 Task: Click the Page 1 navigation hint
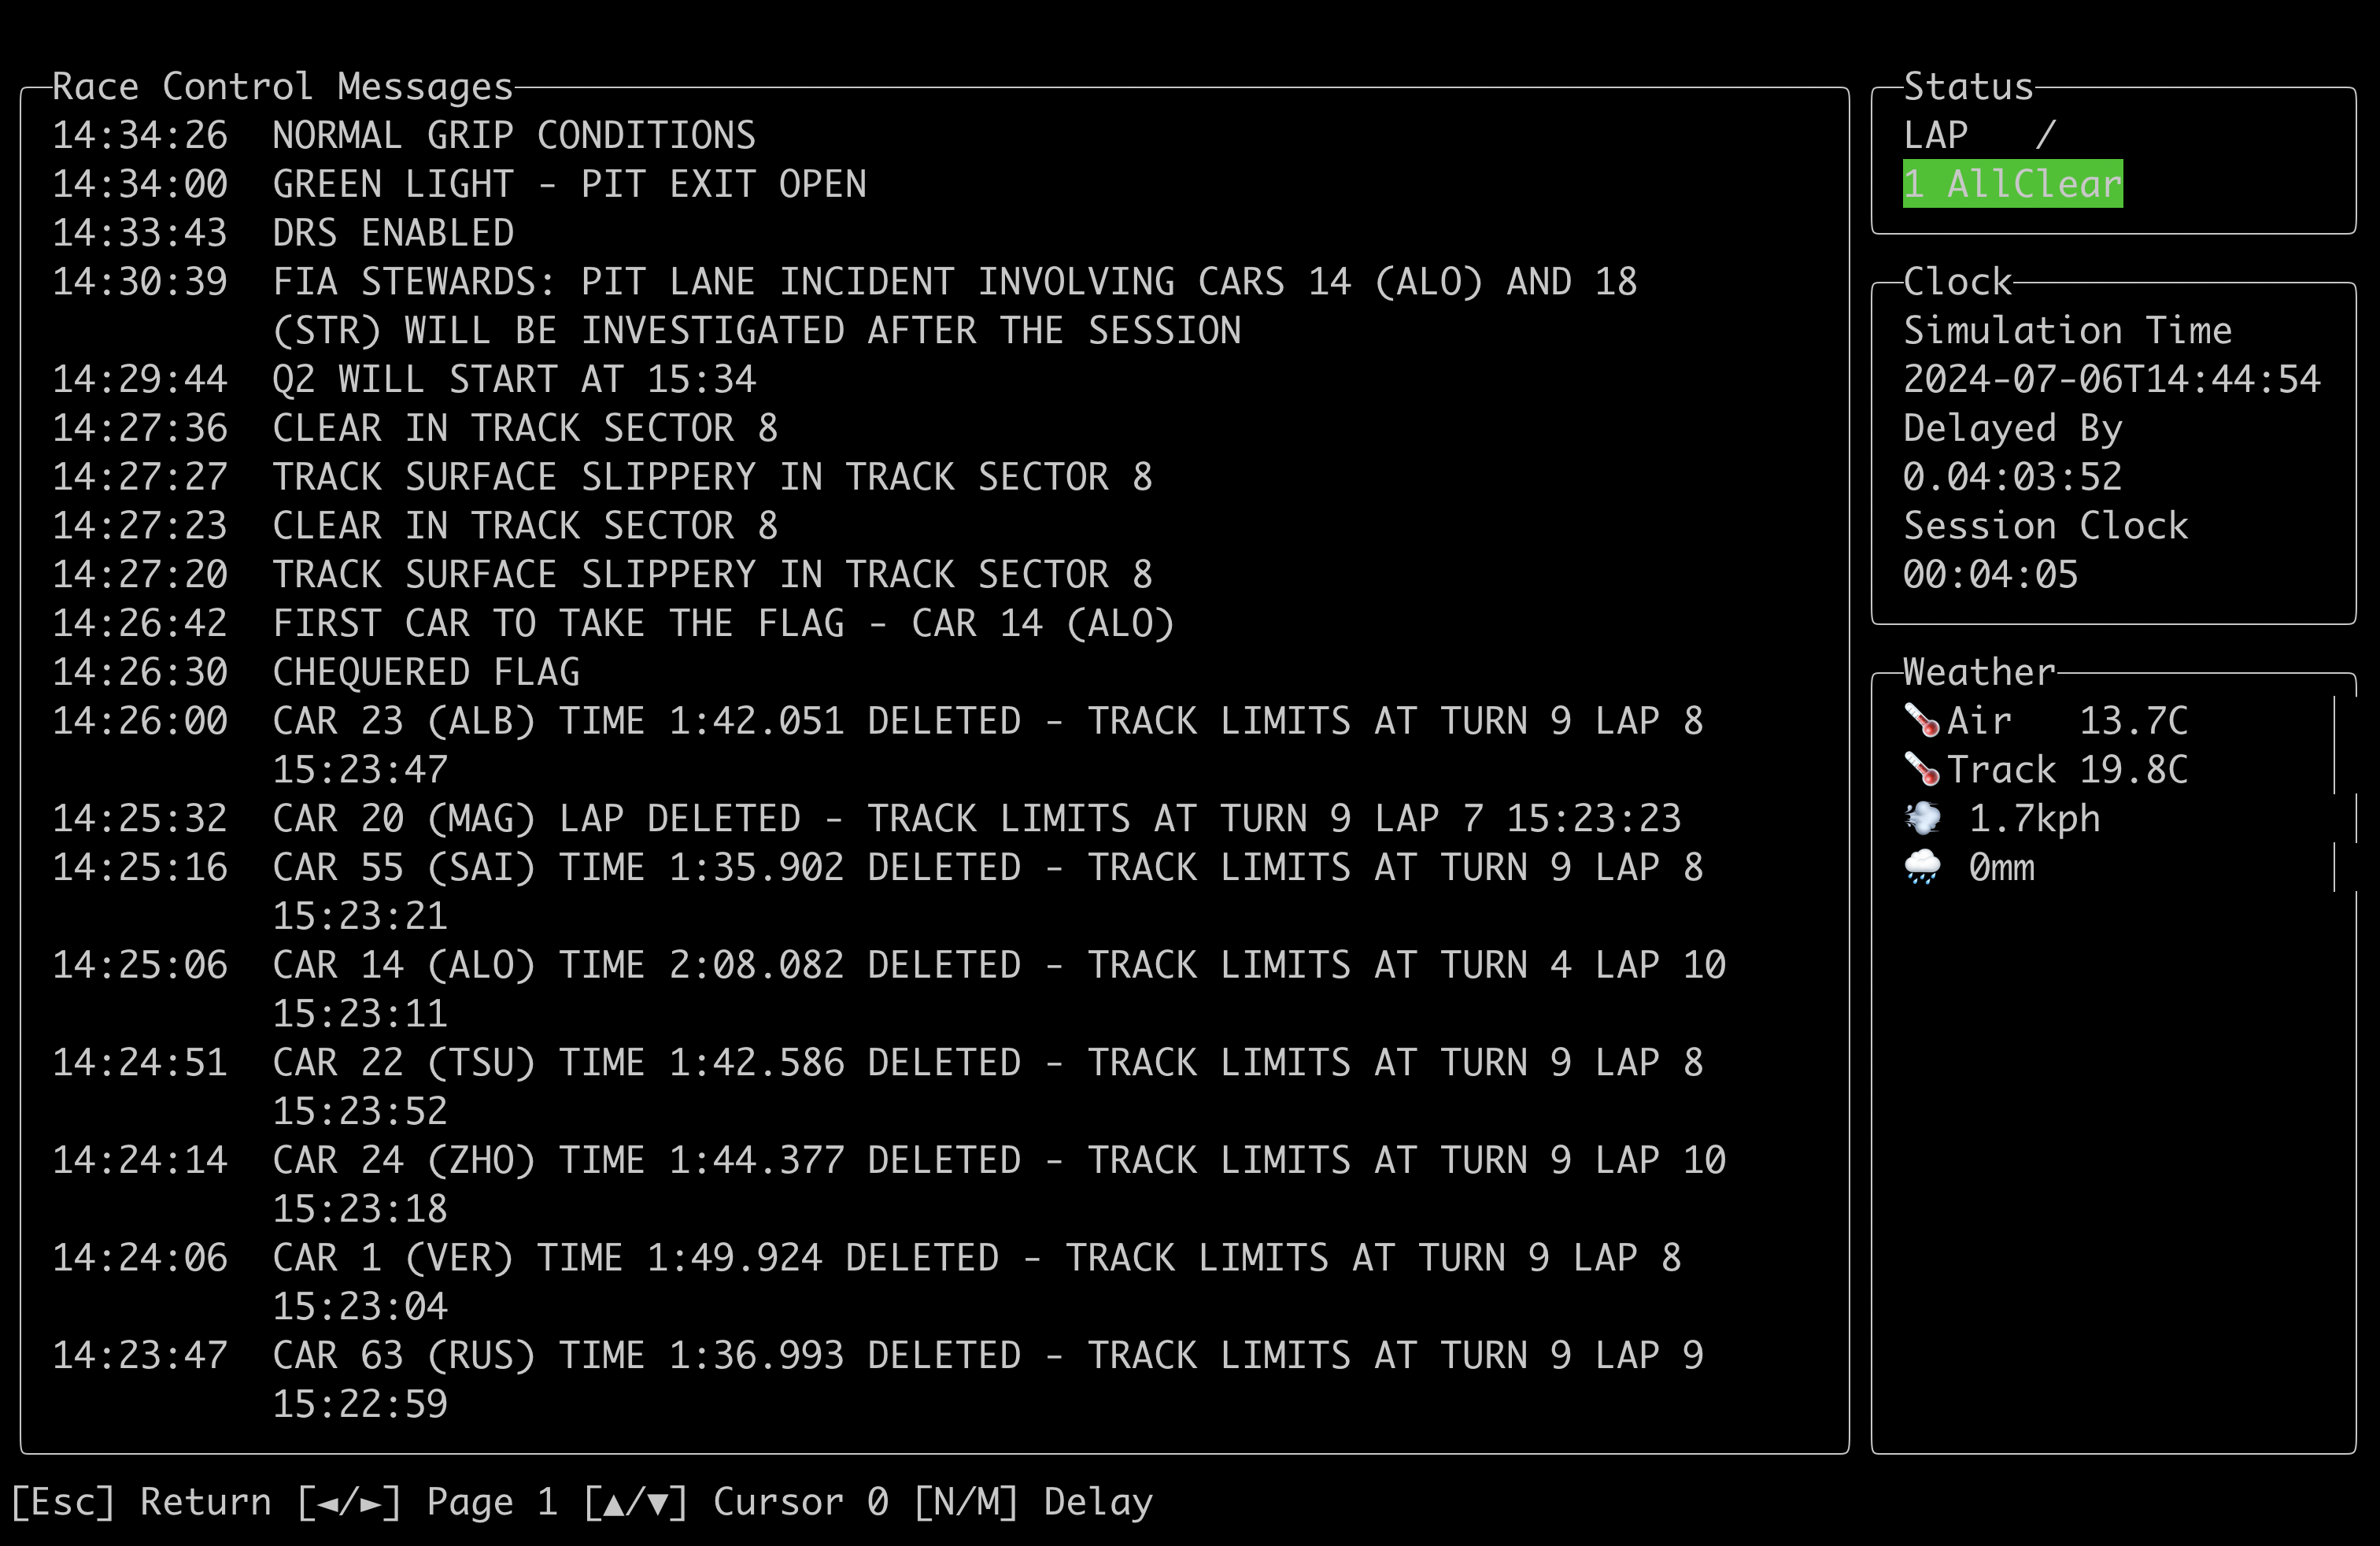pos(427,1502)
